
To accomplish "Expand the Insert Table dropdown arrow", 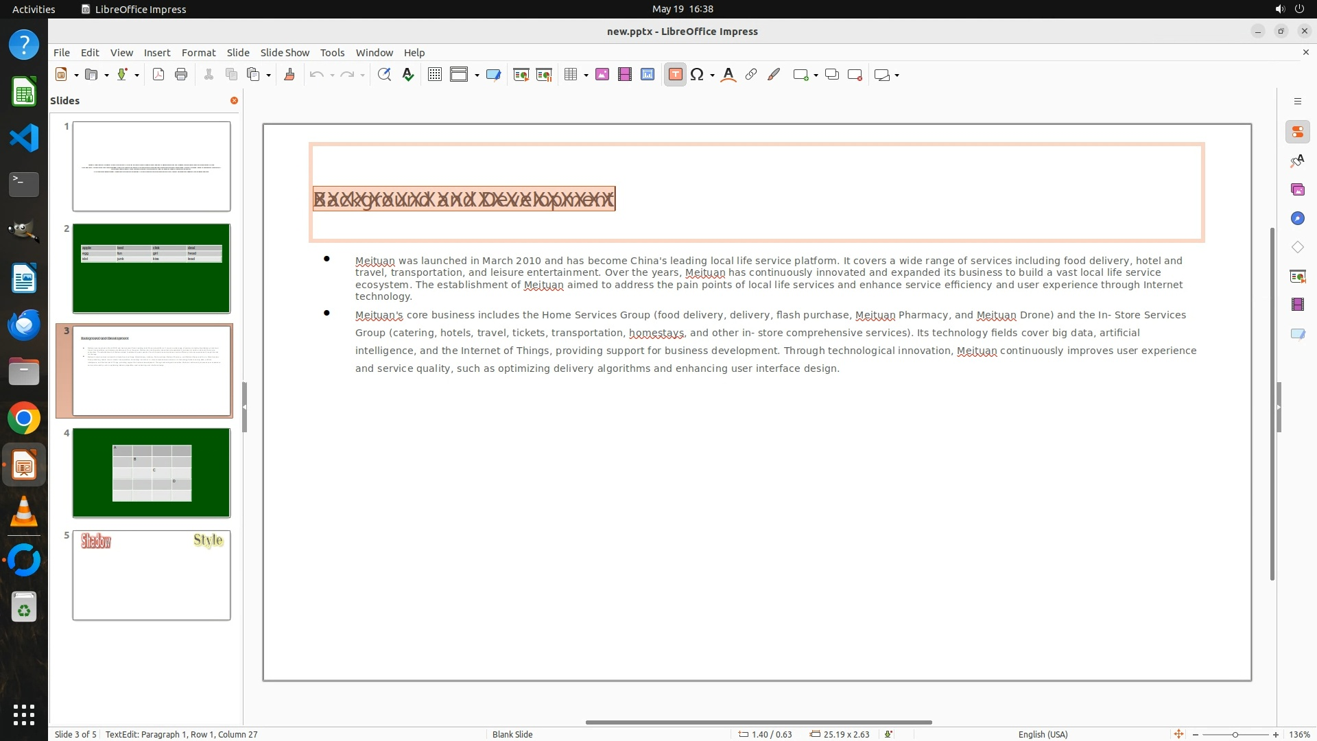I will [586, 75].
